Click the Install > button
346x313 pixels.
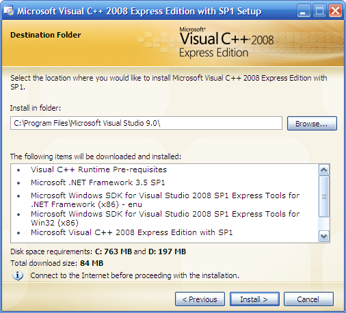254,299
